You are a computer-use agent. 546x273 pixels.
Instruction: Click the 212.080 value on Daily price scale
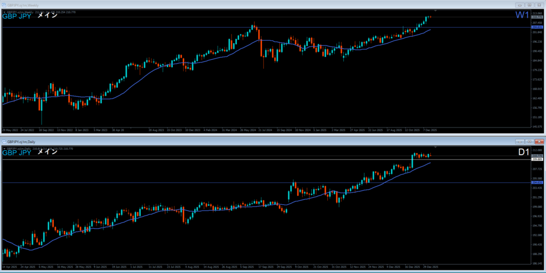coord(537,150)
